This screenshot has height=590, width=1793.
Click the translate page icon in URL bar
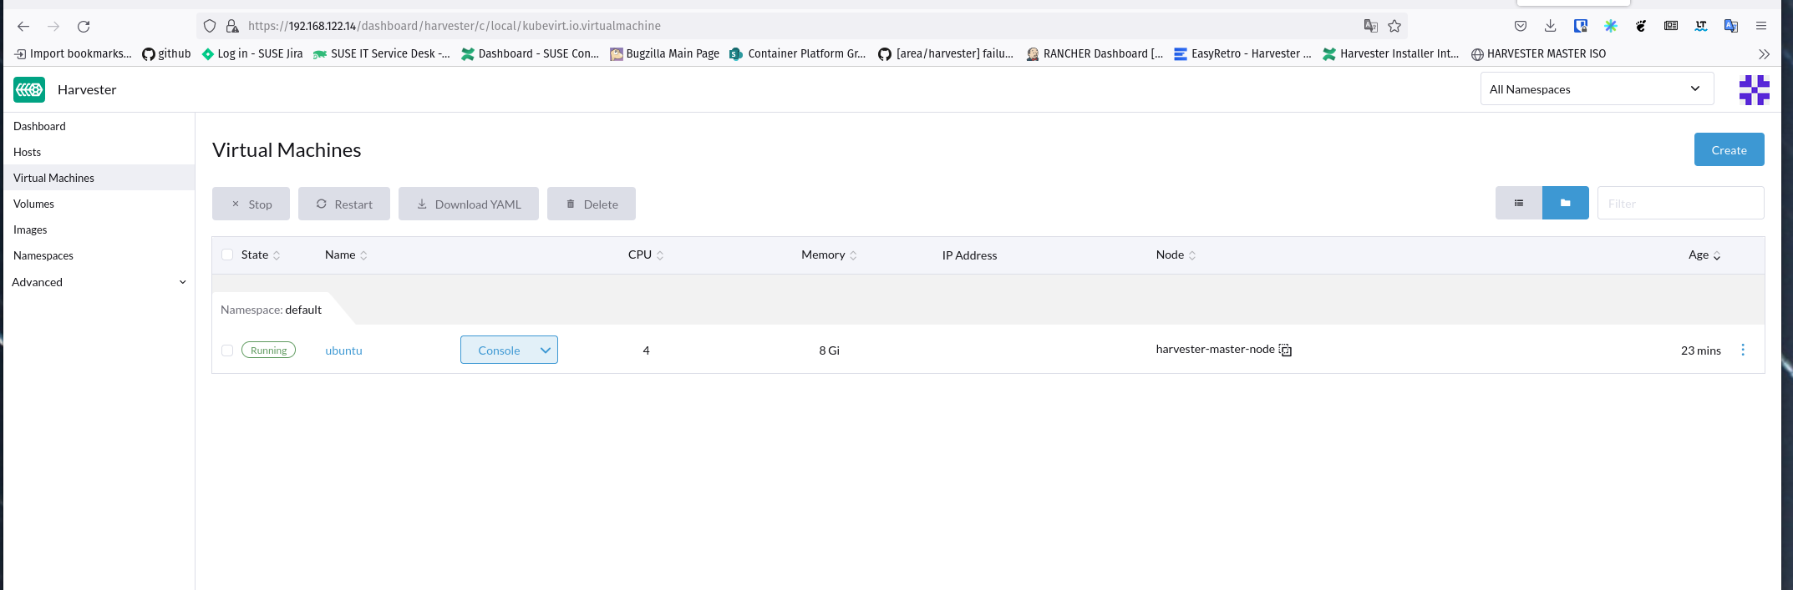point(1371,26)
